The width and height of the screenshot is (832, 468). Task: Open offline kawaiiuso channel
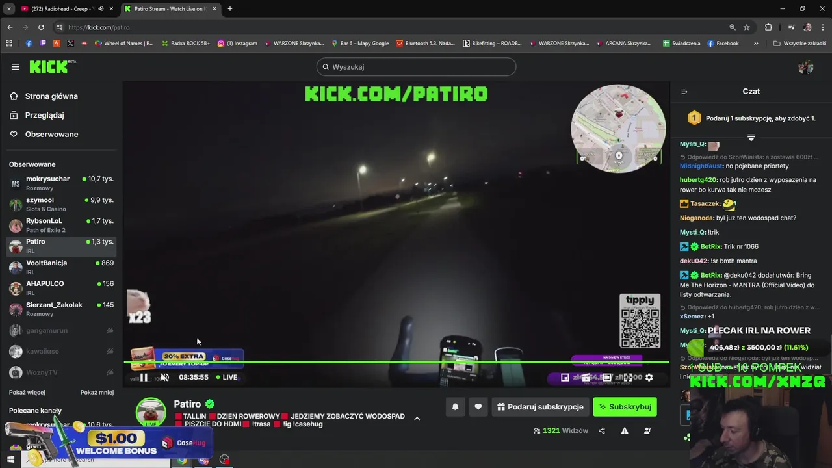(61, 351)
